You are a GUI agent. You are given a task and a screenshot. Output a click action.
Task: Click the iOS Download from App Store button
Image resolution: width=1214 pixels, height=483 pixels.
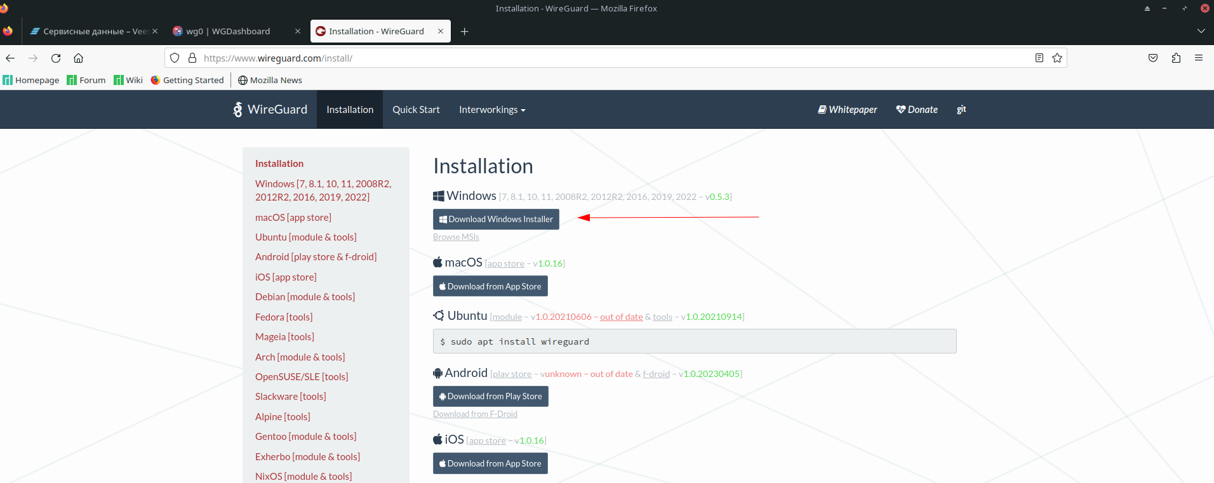tap(490, 463)
